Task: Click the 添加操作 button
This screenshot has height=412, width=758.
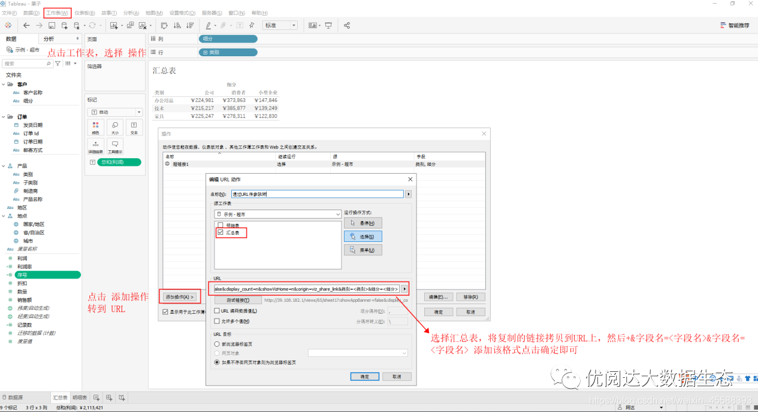Action: tap(180, 296)
